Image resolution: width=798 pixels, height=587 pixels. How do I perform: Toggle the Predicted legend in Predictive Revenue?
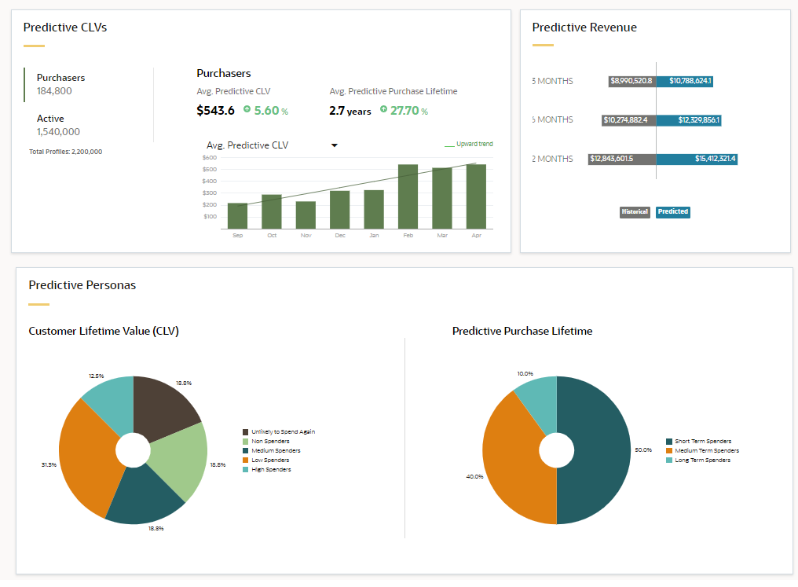point(673,212)
